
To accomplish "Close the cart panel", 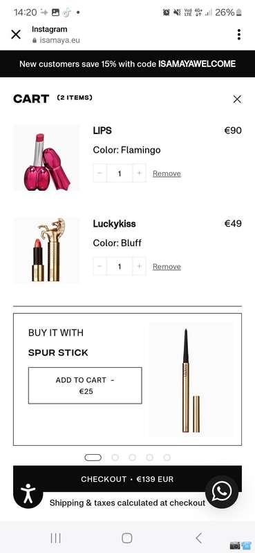I will pos(237,99).
